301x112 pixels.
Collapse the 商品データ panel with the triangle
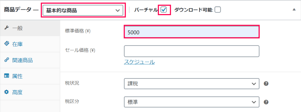[x=294, y=10]
